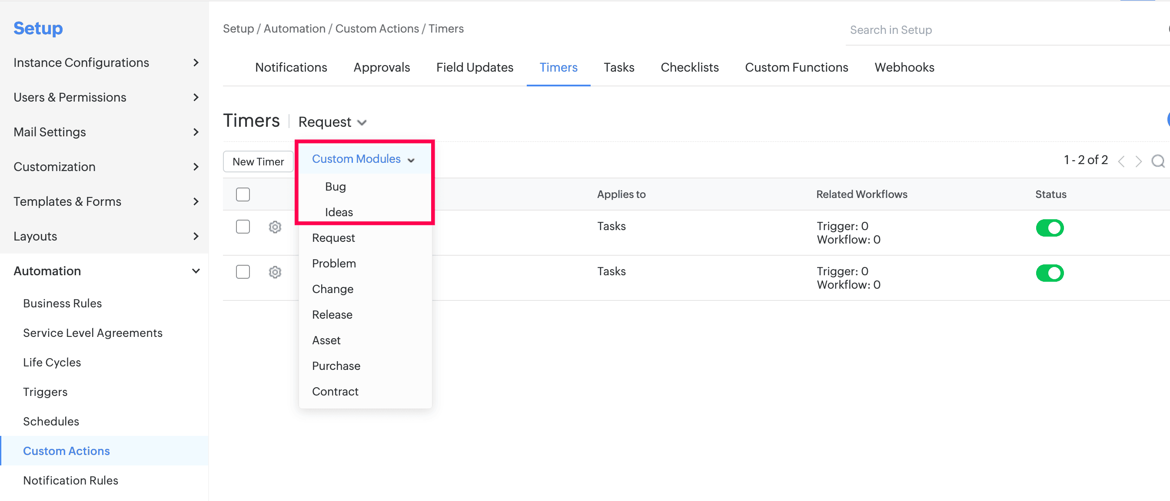
Task: Disable the second timer status toggle
Action: 1049,273
